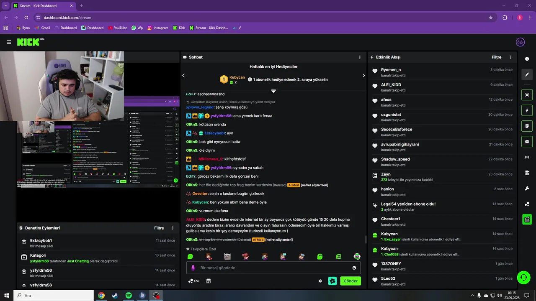Open the hamburger navigation menu
Screen dimensions: 536x301
[x=9, y=42]
